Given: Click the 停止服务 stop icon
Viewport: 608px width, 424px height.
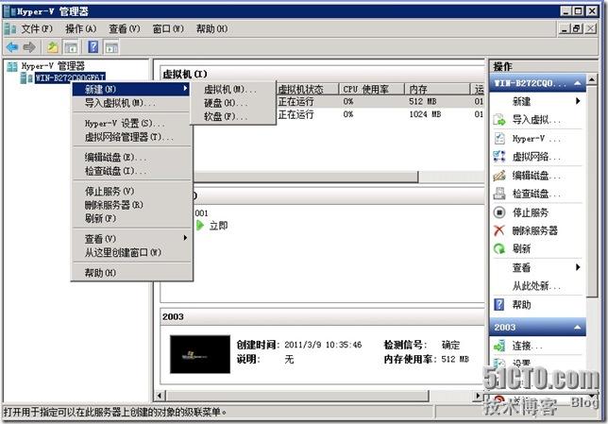Looking at the screenshot, I should (499, 212).
